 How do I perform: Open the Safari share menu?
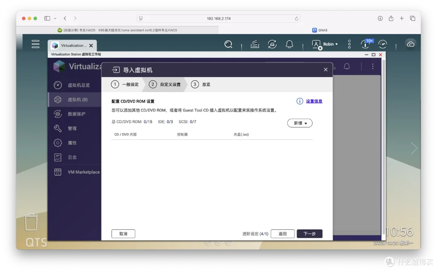[391, 18]
